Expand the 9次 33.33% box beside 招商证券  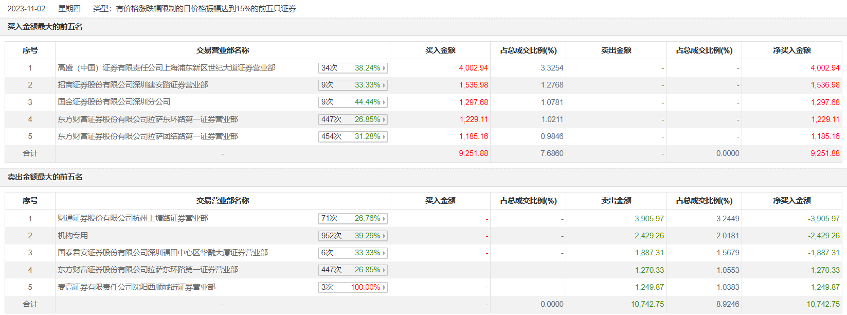(352, 85)
